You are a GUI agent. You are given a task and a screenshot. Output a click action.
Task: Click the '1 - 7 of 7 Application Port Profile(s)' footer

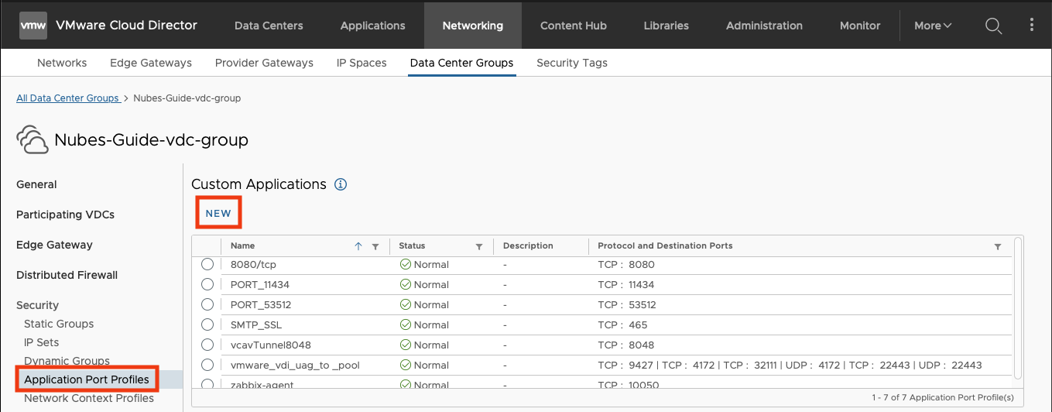(943, 397)
